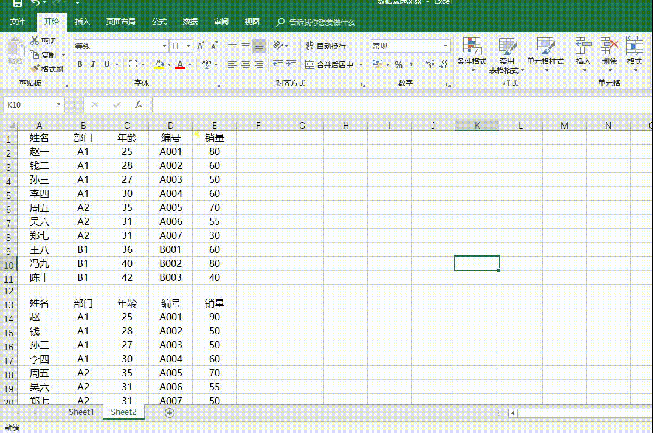The width and height of the screenshot is (653, 433).
Task: Click the Percent Style icon
Action: pos(399,63)
